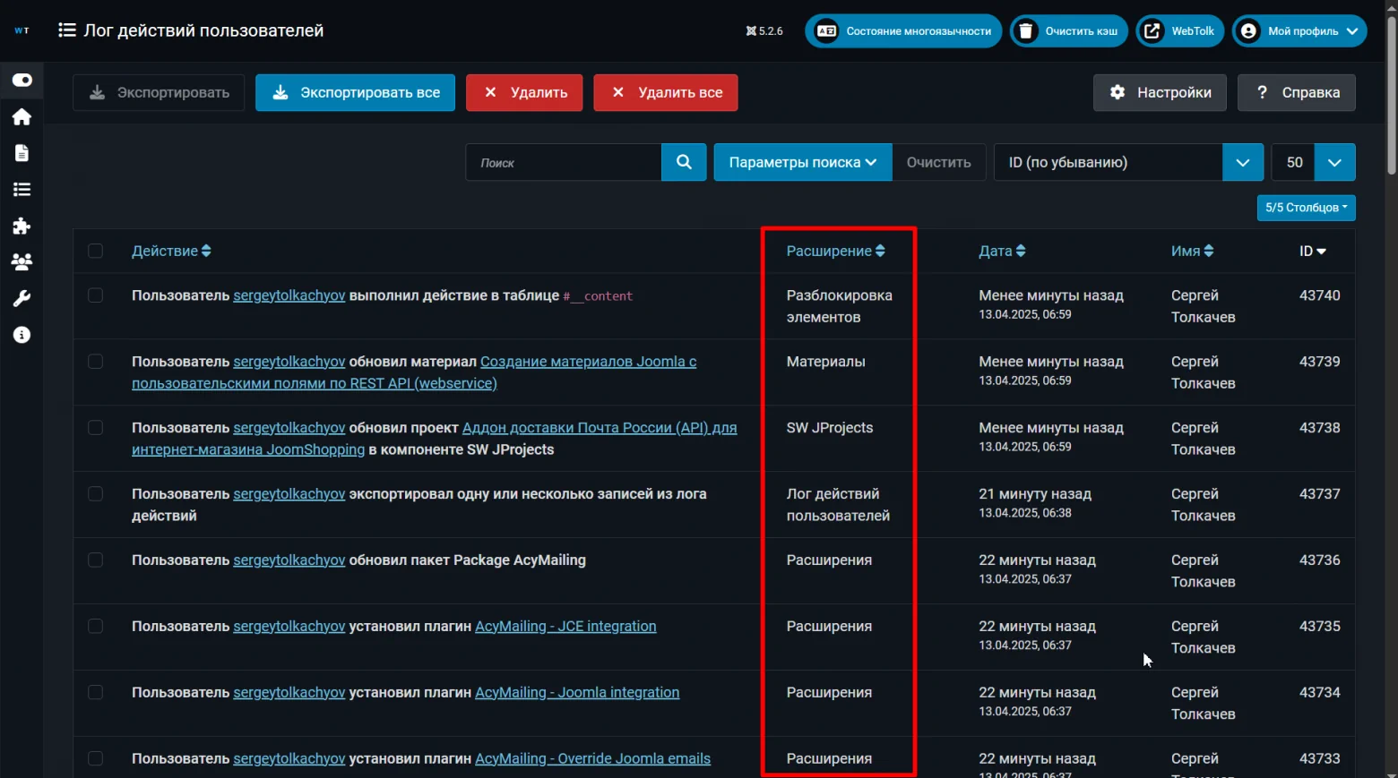Check the row with ID 43738
The image size is (1398, 778).
95,428
